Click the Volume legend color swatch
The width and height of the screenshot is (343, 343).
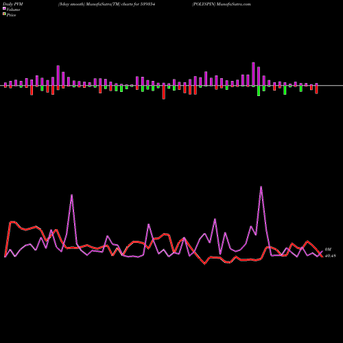coord(4,9)
